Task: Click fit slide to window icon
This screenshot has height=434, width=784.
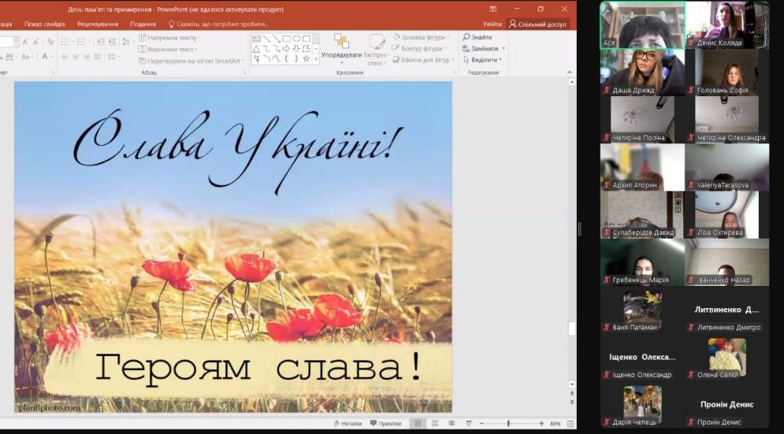Action: 569,424
